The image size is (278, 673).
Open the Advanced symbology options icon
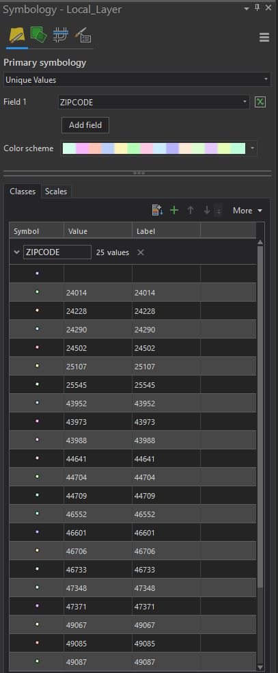coord(83,35)
